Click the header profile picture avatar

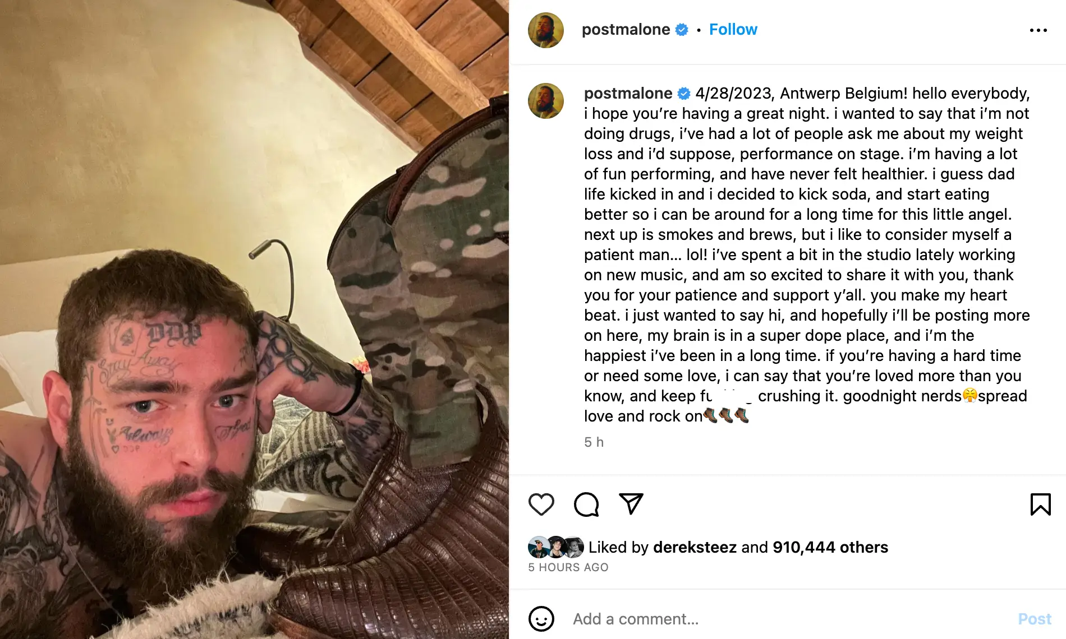tap(545, 30)
